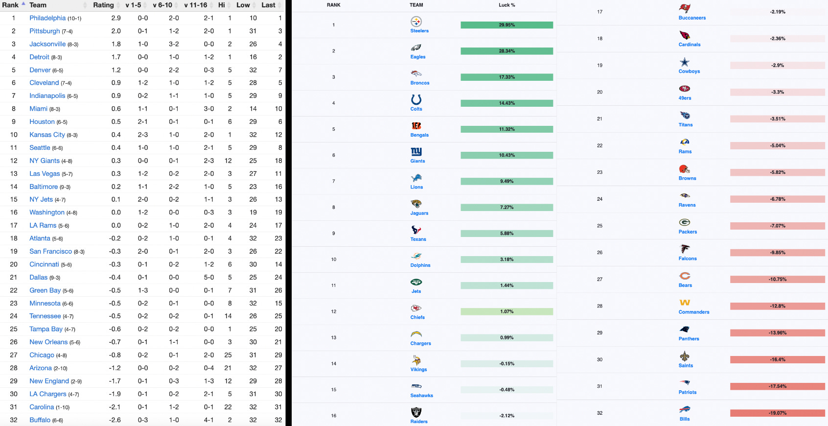828x426 pixels.
Task: Click the Bills team logo
Action: pos(685,409)
